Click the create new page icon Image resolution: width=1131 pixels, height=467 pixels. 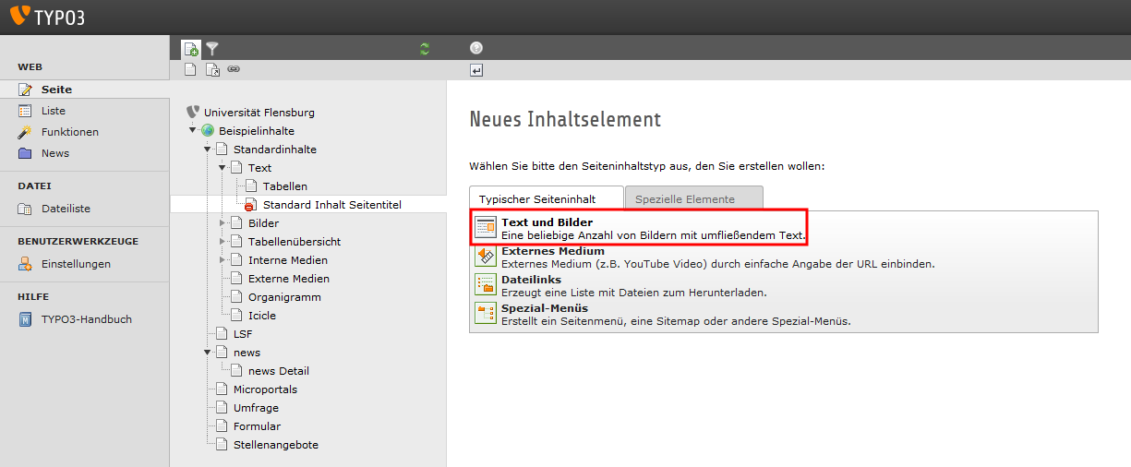(190, 49)
